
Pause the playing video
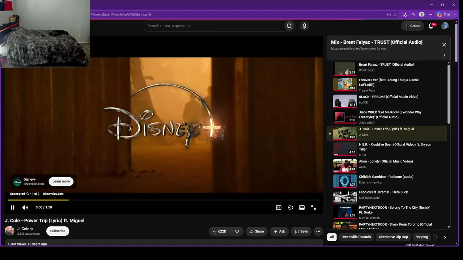point(13,207)
